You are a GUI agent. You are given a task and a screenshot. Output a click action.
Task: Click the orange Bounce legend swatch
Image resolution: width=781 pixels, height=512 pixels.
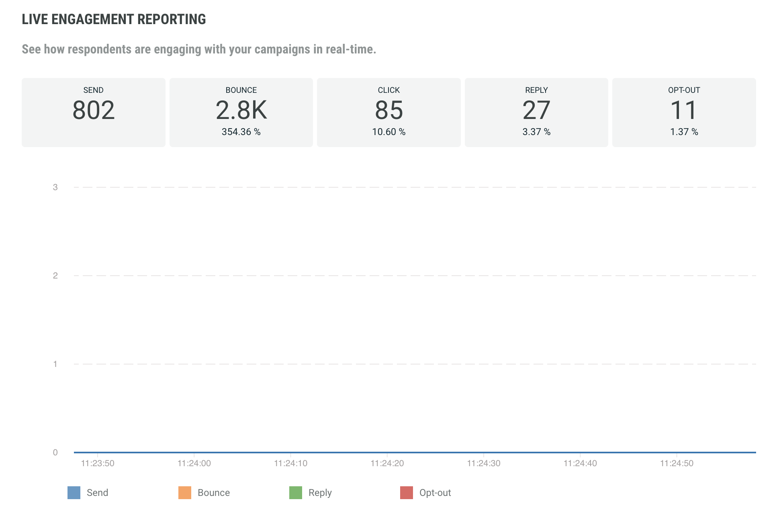click(x=185, y=493)
